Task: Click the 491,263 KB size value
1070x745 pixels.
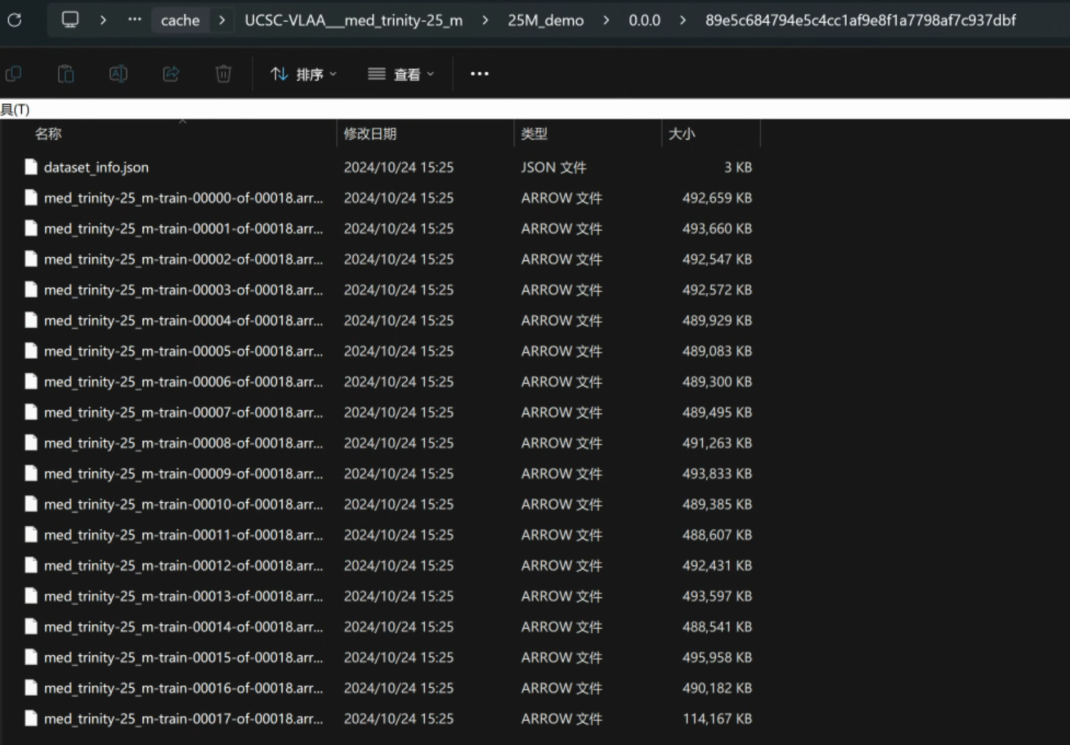Action: pyautogui.click(x=717, y=443)
